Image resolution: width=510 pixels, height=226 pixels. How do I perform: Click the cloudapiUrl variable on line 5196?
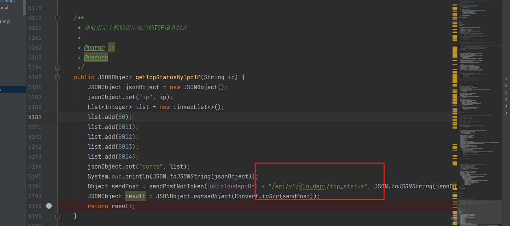239,186
